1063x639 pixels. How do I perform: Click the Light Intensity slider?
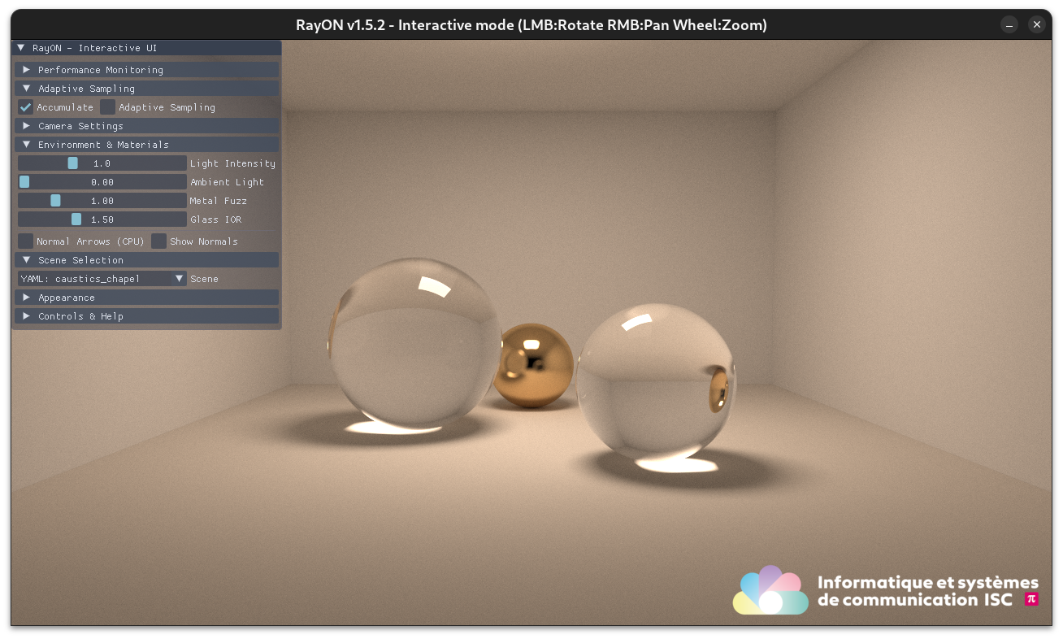pyautogui.click(x=102, y=163)
